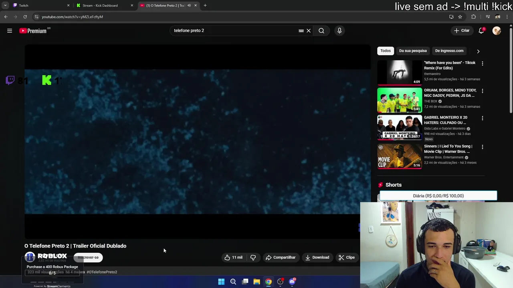Open the #OTelefonePreto2 hashtag link
The height and width of the screenshot is (288, 513).
click(x=102, y=272)
